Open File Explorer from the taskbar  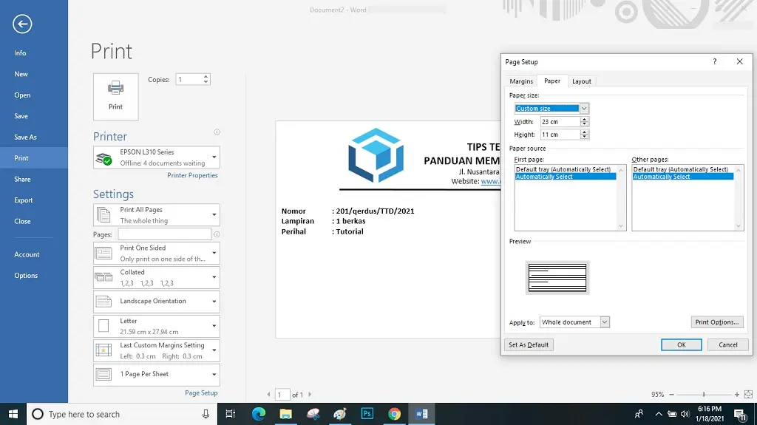tap(286, 414)
